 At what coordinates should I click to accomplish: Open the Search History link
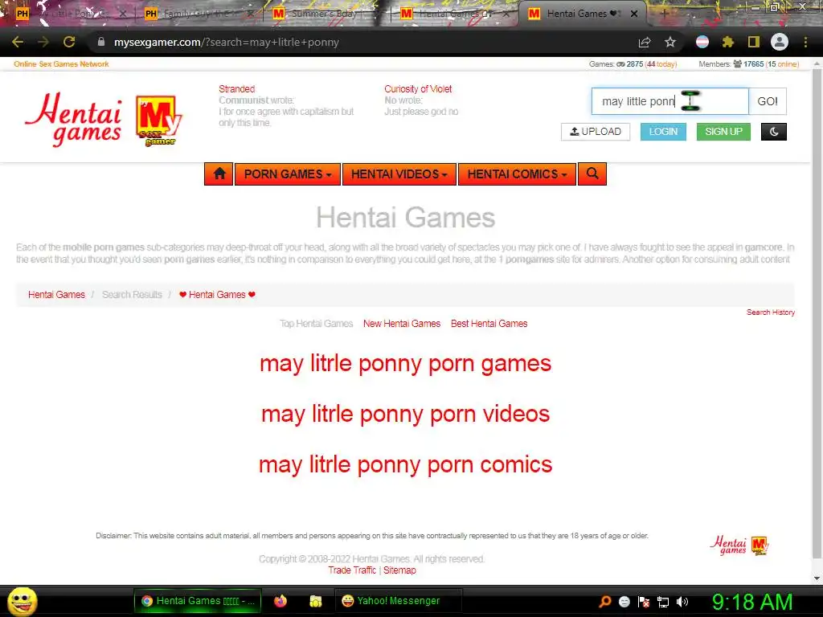[771, 313]
